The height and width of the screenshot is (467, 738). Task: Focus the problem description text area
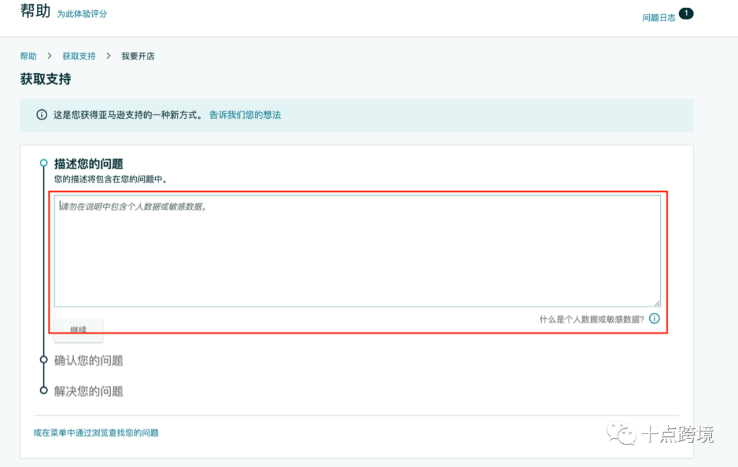(357, 251)
